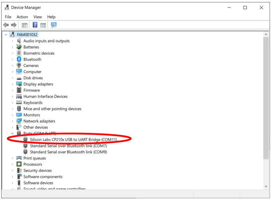Click the Show/Hide Console Tree toolbar icon
The width and height of the screenshot is (272, 200).
point(24,25)
